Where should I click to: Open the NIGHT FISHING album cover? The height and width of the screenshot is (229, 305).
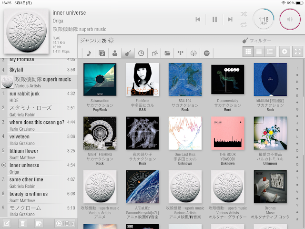(x=100, y=133)
